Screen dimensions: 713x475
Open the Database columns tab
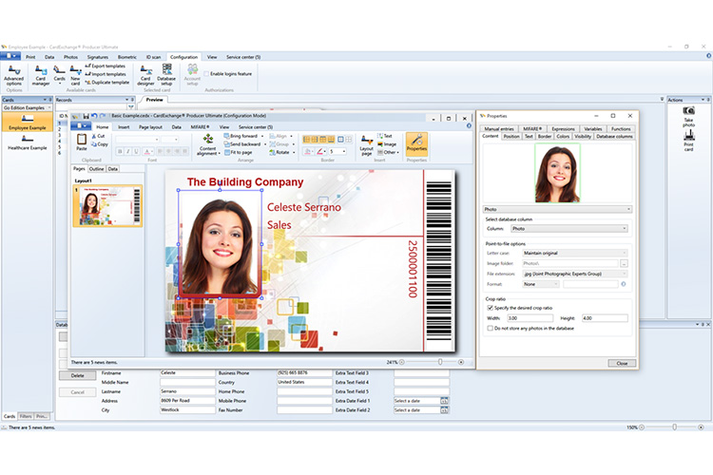point(614,136)
